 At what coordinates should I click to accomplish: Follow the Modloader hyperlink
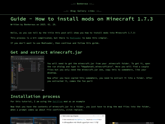click(75, 38)
